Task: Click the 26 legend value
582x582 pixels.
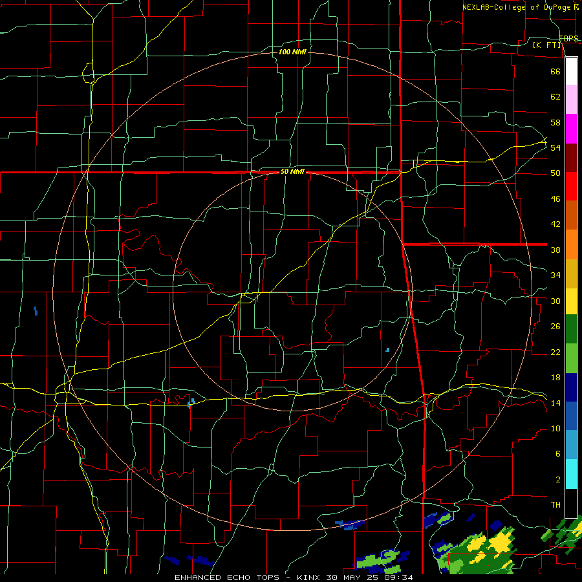Action: click(555, 327)
